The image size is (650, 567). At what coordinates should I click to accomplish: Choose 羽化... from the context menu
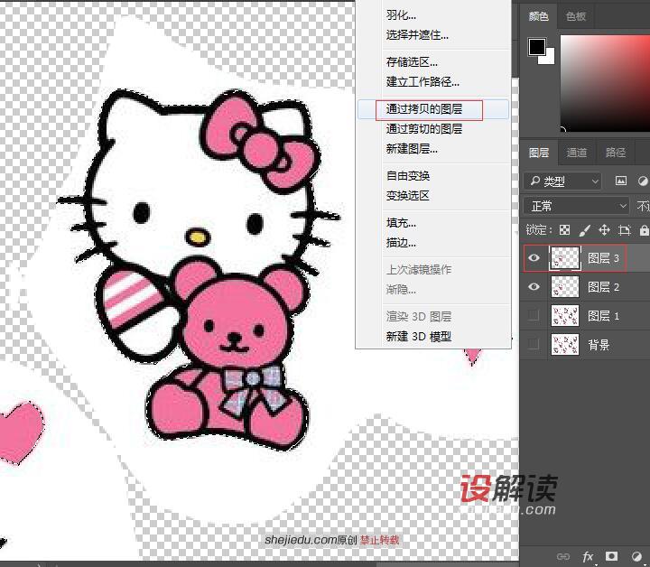coord(401,15)
